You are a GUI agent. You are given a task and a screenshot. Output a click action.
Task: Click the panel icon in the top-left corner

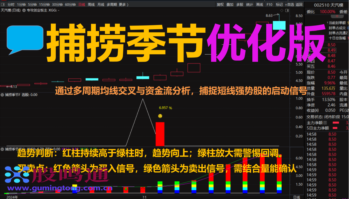[x=3, y=4]
